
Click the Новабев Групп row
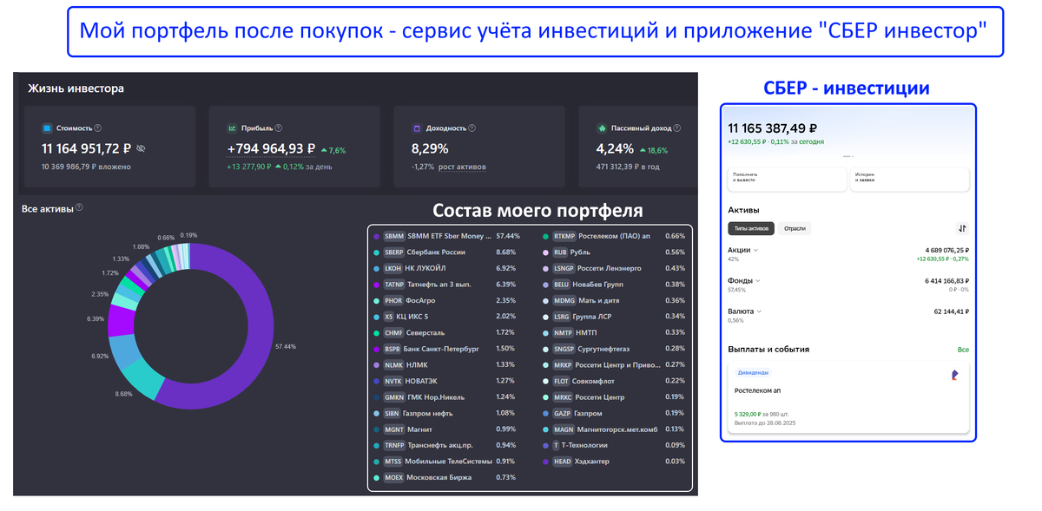point(616,285)
